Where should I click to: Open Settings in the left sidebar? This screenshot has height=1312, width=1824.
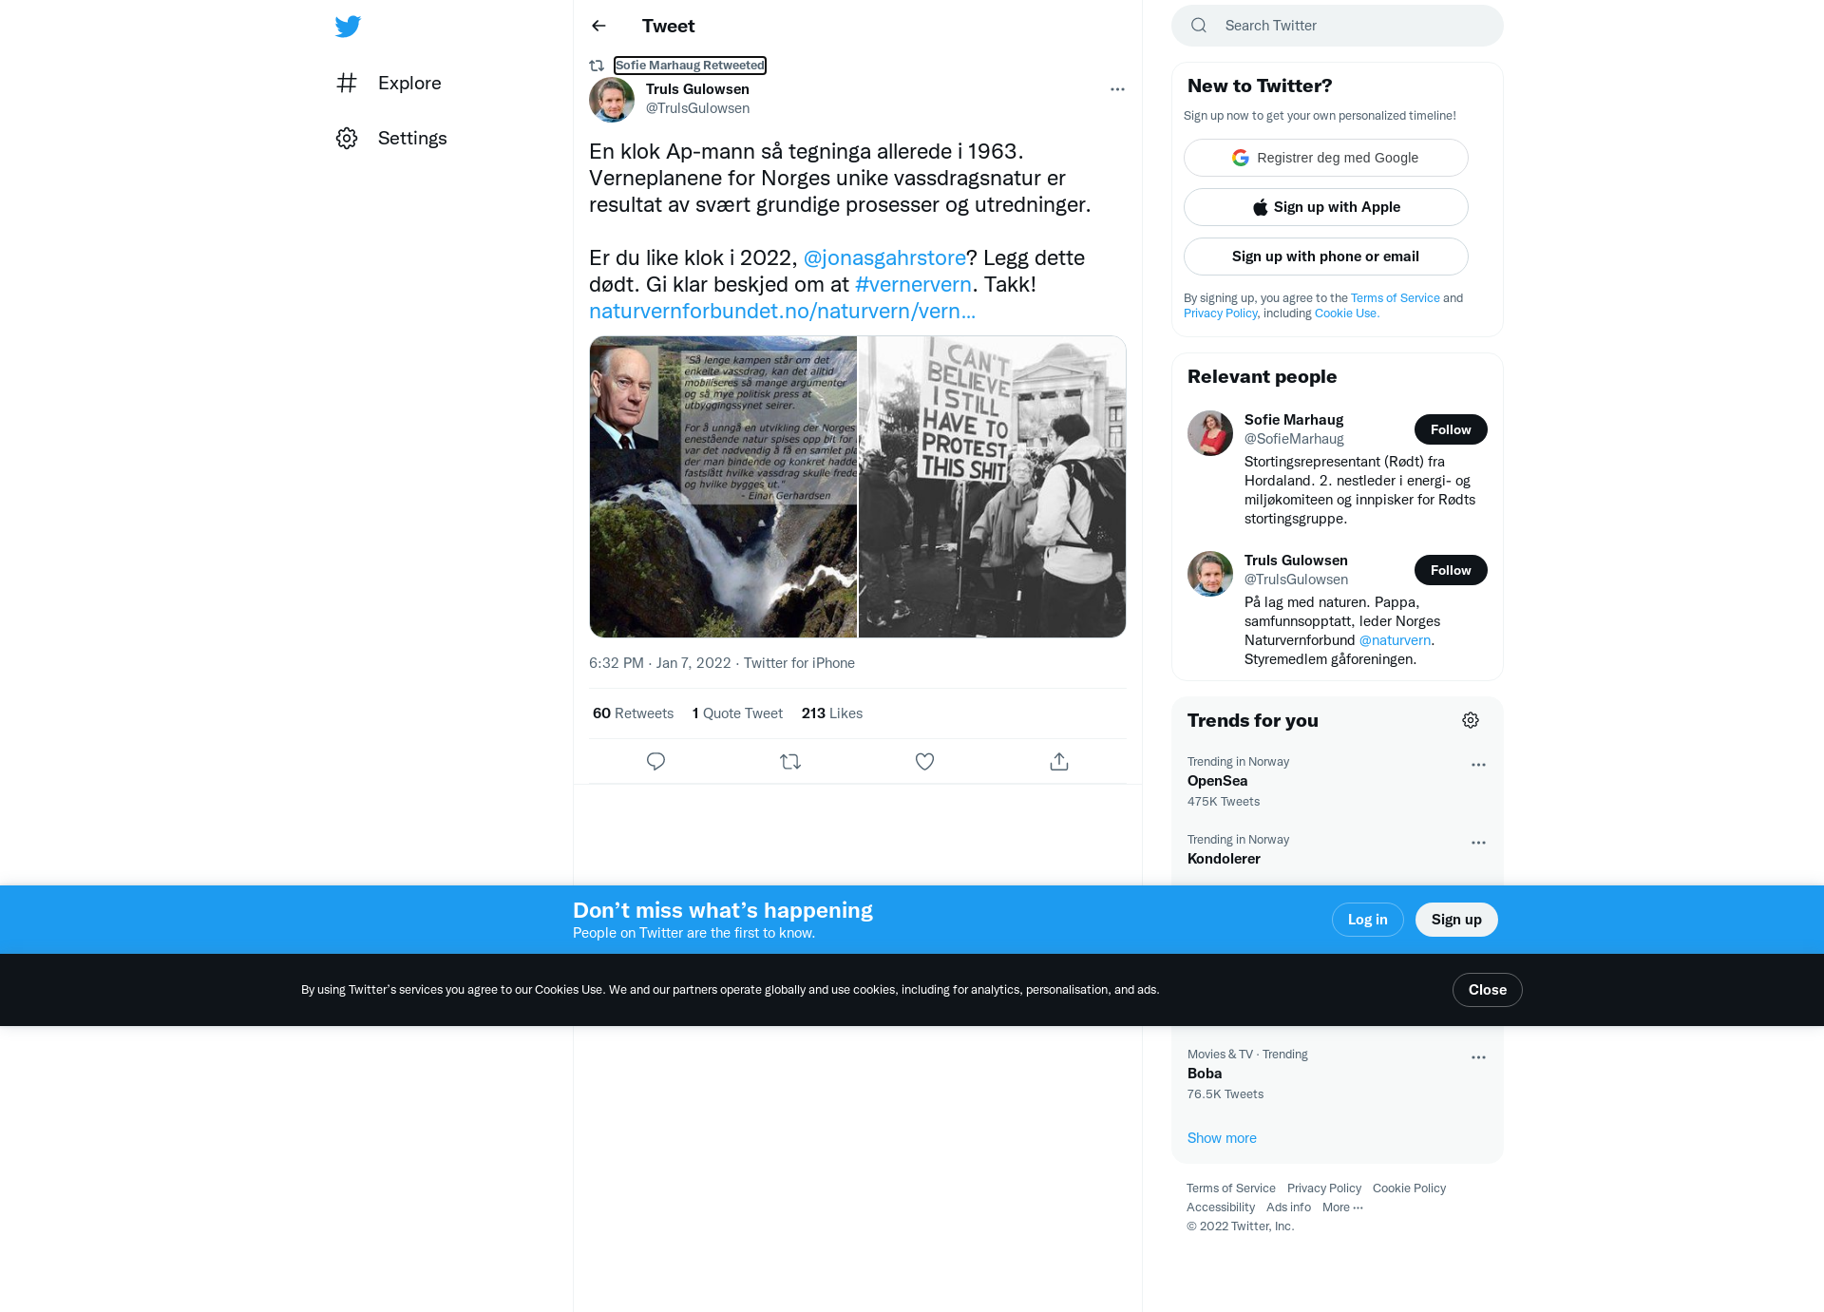[x=391, y=138]
